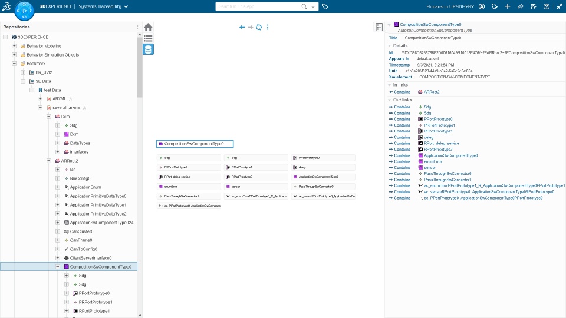The height and width of the screenshot is (318, 566).
Task: Open notifications icon in top bar
Action: click(495, 6)
